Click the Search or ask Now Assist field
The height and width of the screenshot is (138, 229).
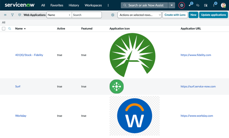point(144,5)
